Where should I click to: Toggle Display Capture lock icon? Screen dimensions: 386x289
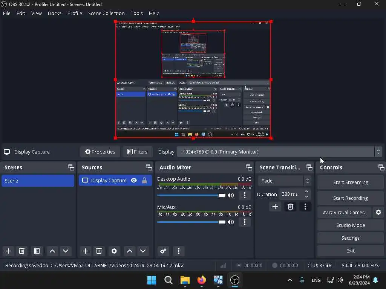144,181
